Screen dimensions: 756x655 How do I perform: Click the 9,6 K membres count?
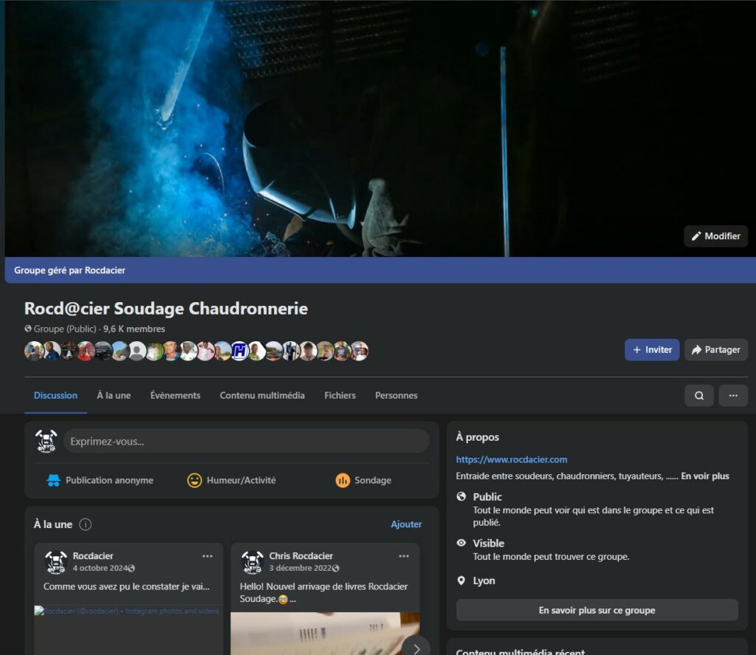[134, 329]
